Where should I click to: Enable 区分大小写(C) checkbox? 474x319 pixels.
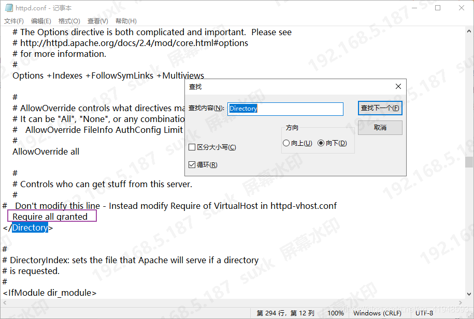point(212,147)
